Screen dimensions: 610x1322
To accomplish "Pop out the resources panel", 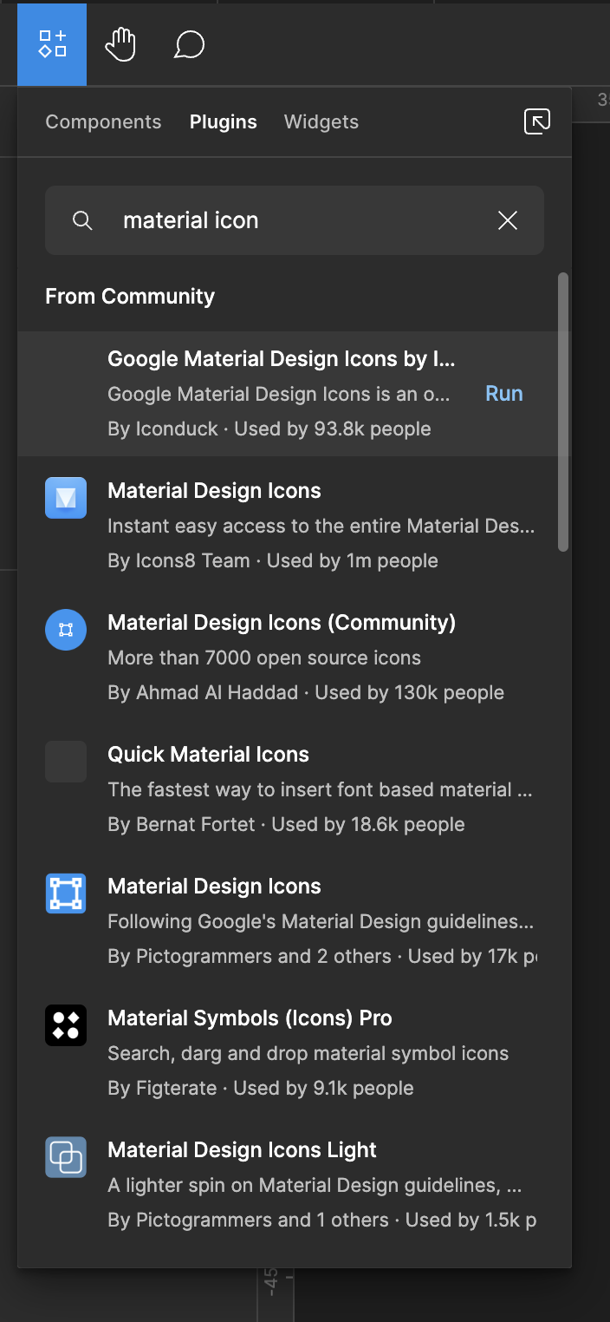I will coord(537,121).
